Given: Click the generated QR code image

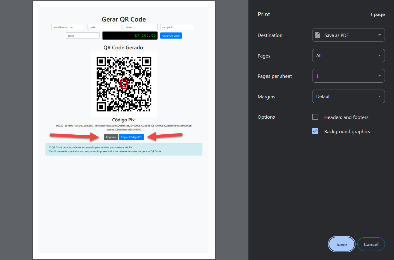Looking at the screenshot, I should 124,84.
